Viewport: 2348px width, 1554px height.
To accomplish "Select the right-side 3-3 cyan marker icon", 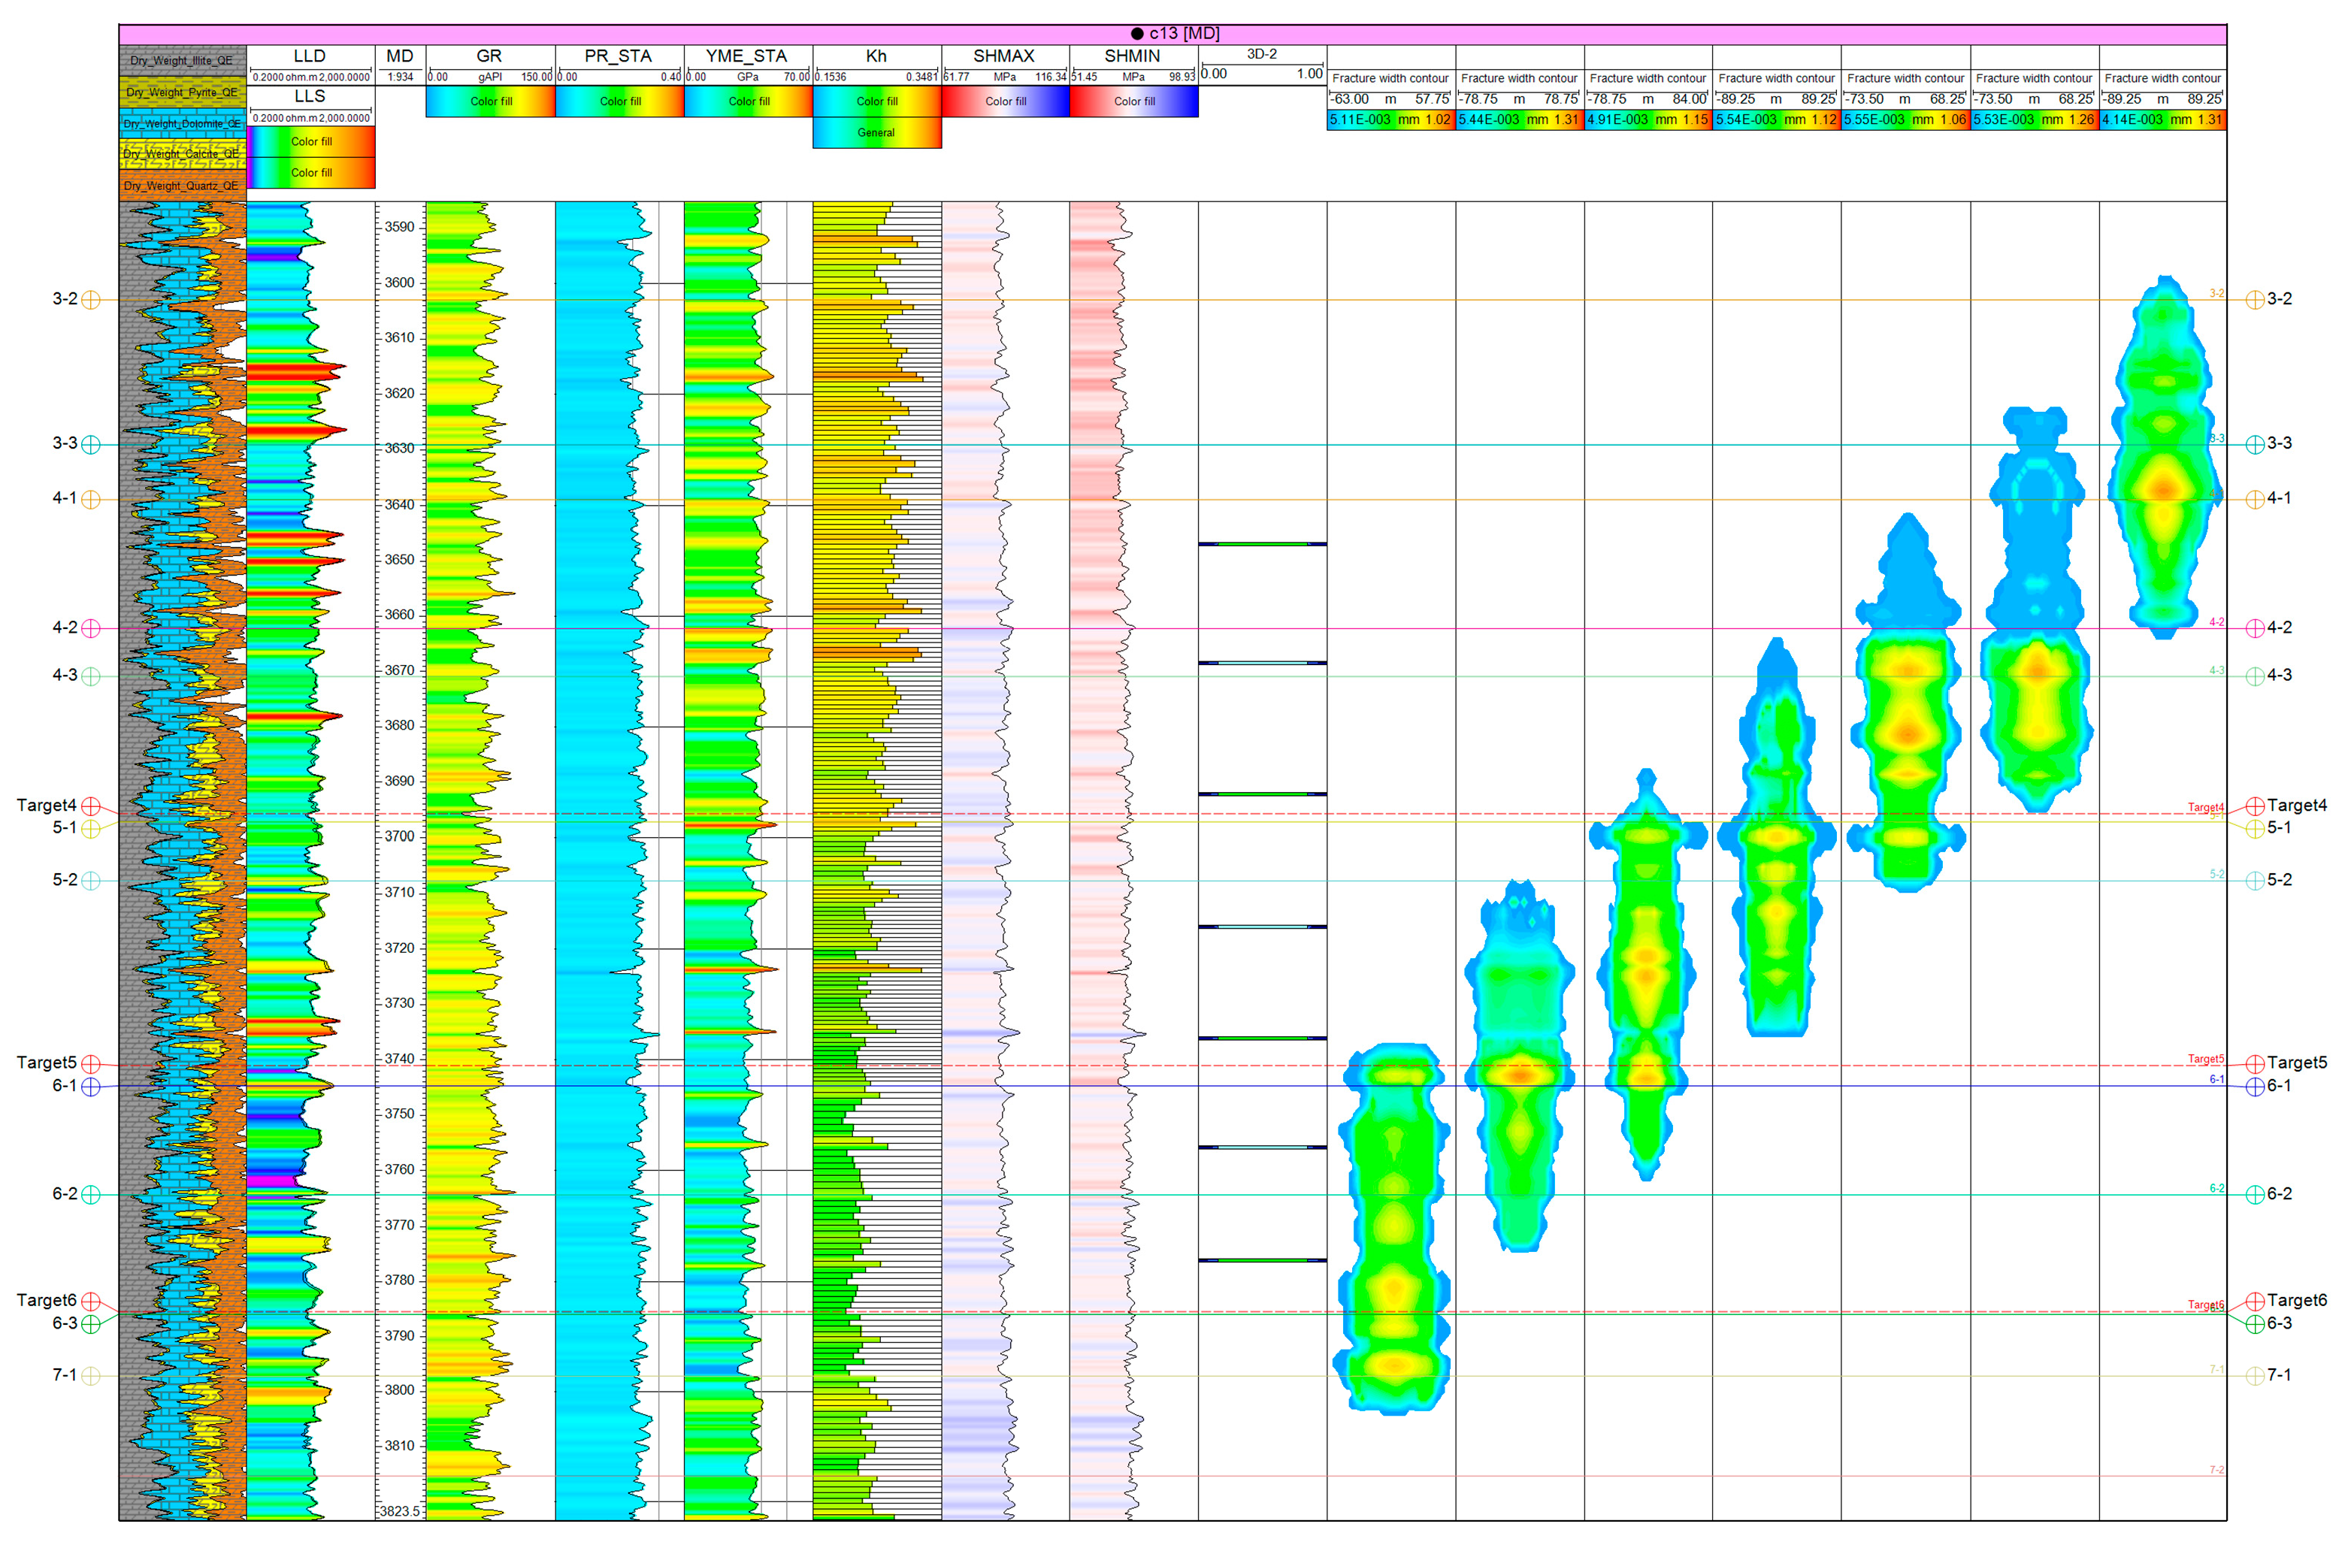I will pos(2254,444).
